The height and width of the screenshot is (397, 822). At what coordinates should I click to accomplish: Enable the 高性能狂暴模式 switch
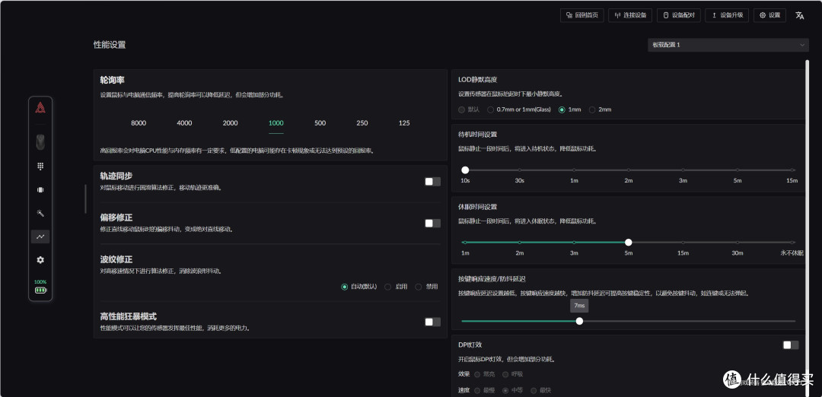(x=432, y=322)
